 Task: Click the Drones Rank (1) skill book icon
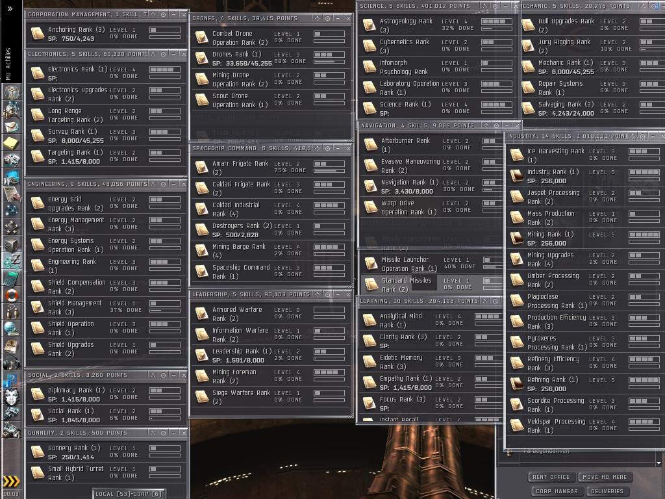click(201, 58)
